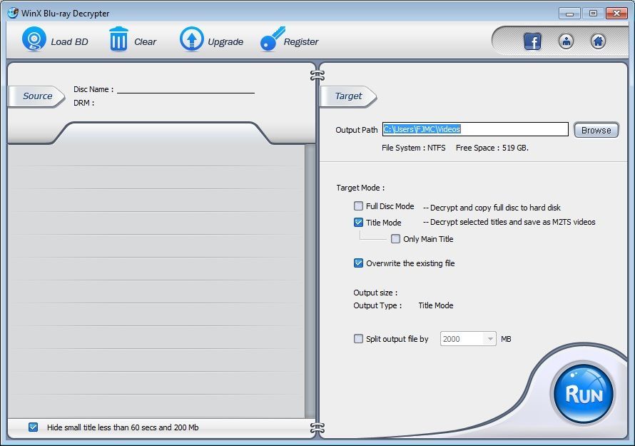Enable Full Disc Mode checkbox
Screen dimensions: 635x446
(x=358, y=206)
